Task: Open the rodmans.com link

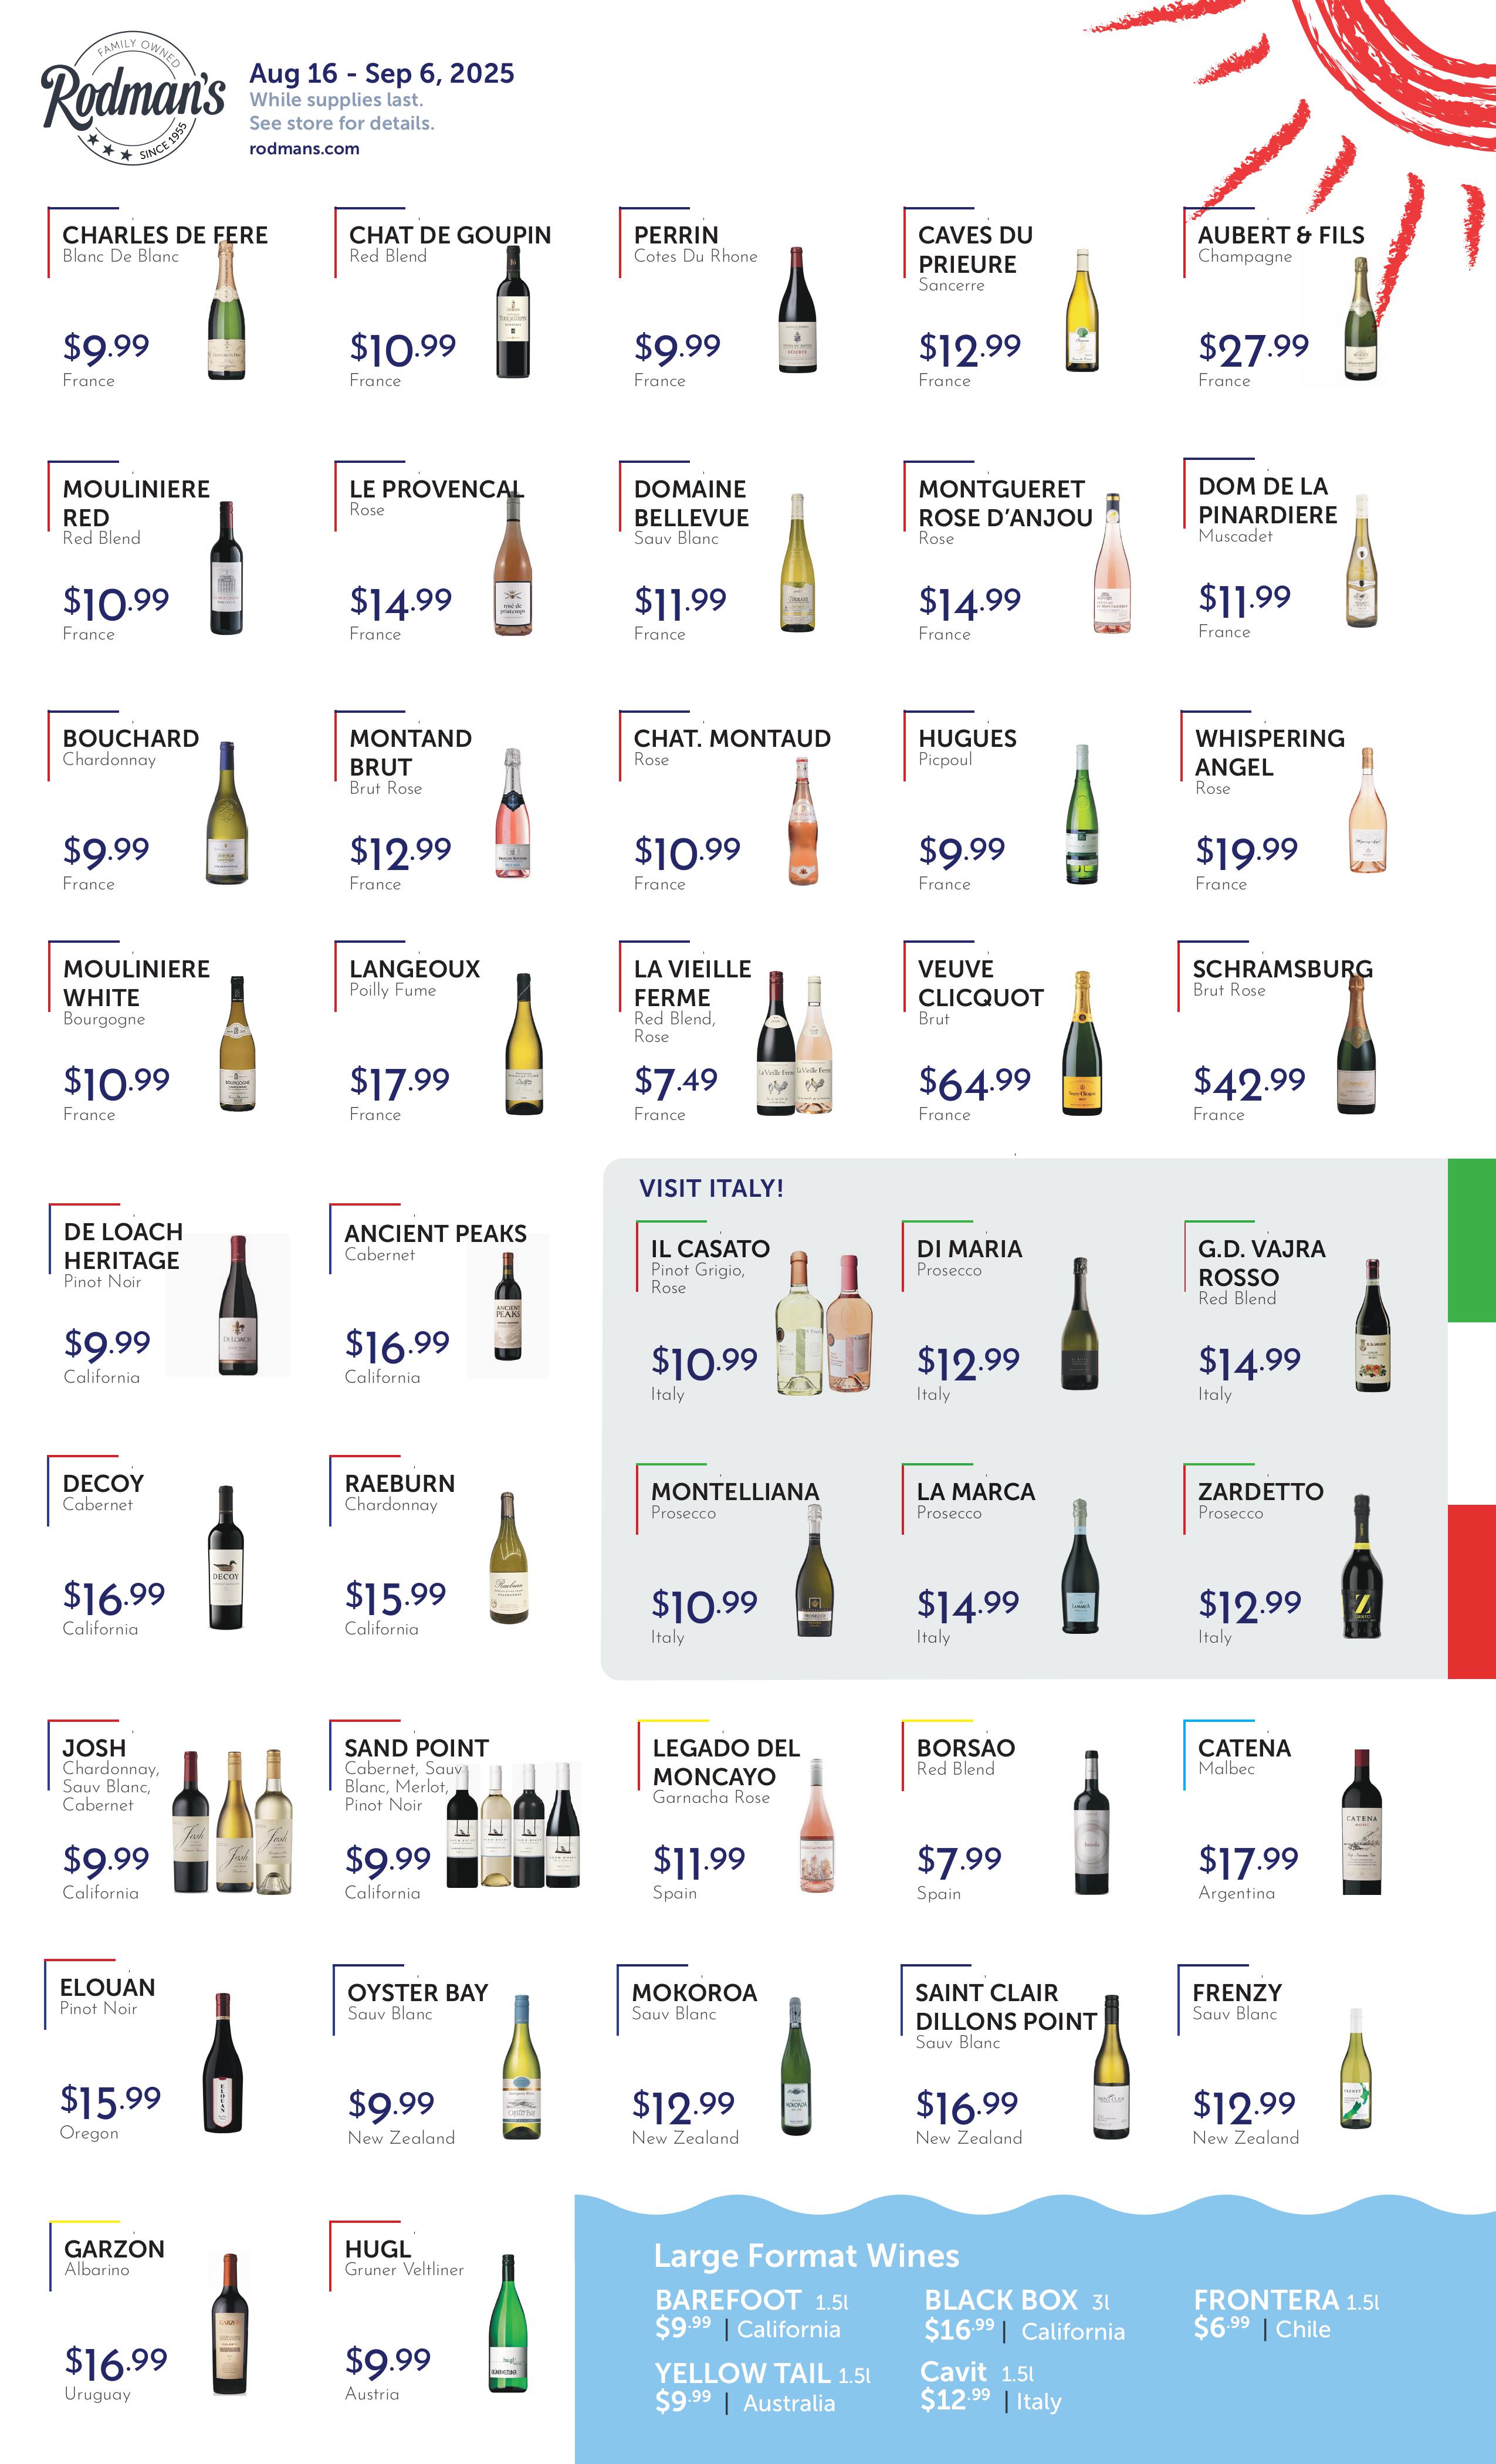Action: pos(304,149)
